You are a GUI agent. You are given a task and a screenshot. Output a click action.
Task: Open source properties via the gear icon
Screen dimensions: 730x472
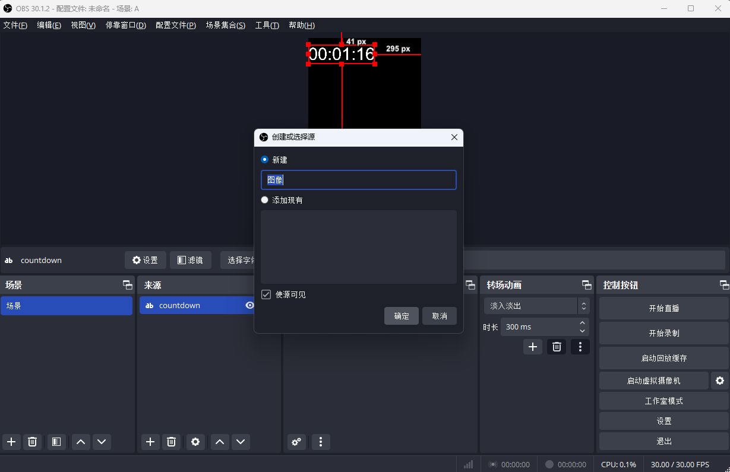(x=195, y=442)
